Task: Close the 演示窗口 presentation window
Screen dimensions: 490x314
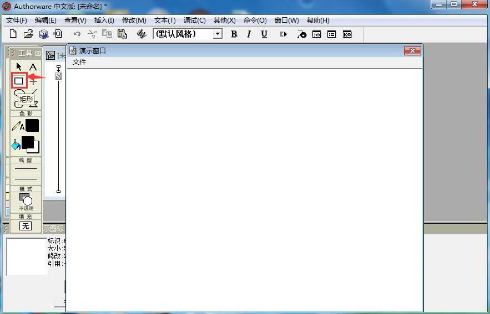Action: pos(412,50)
